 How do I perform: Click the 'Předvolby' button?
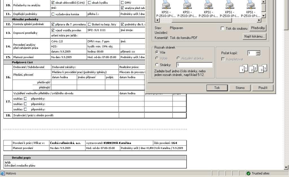point(258,28)
